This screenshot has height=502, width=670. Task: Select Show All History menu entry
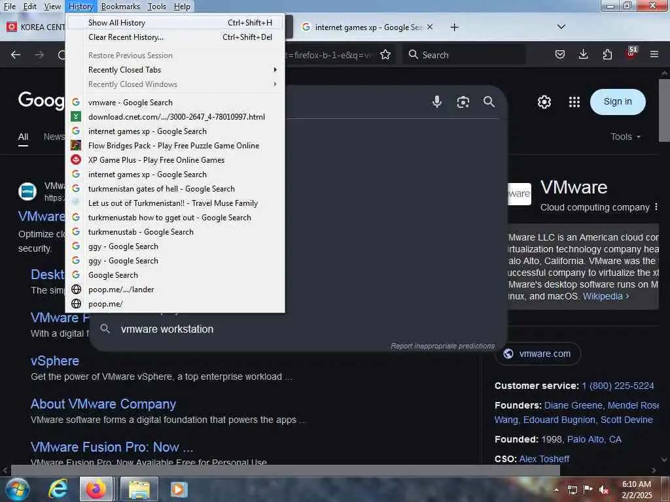[175, 23]
